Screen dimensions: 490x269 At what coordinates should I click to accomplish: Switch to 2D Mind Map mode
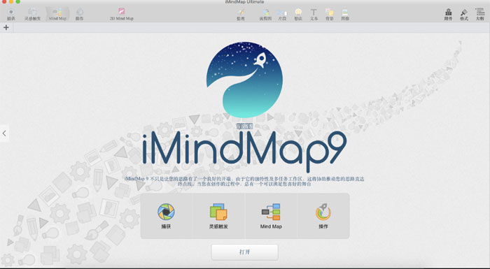tap(122, 14)
